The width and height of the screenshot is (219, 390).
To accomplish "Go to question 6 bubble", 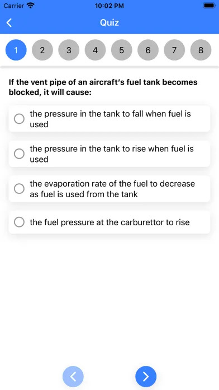I will [x=148, y=50].
